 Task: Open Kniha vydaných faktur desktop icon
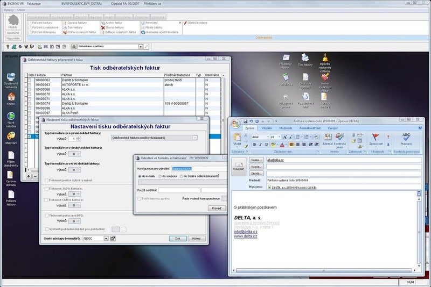325,80
